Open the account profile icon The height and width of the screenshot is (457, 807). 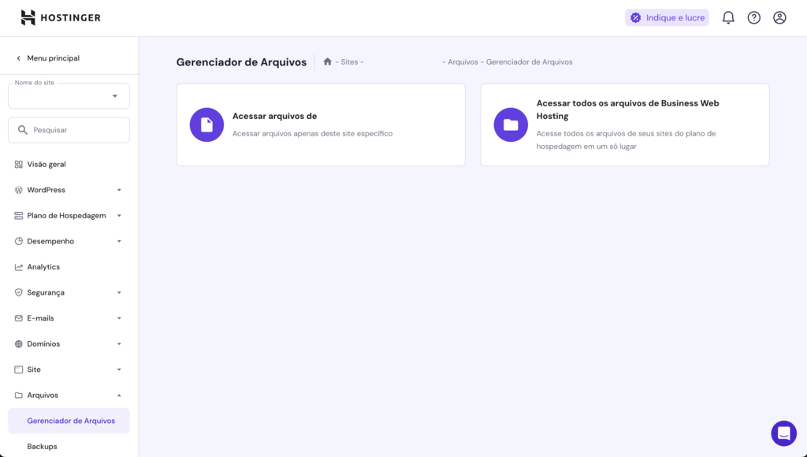click(779, 17)
